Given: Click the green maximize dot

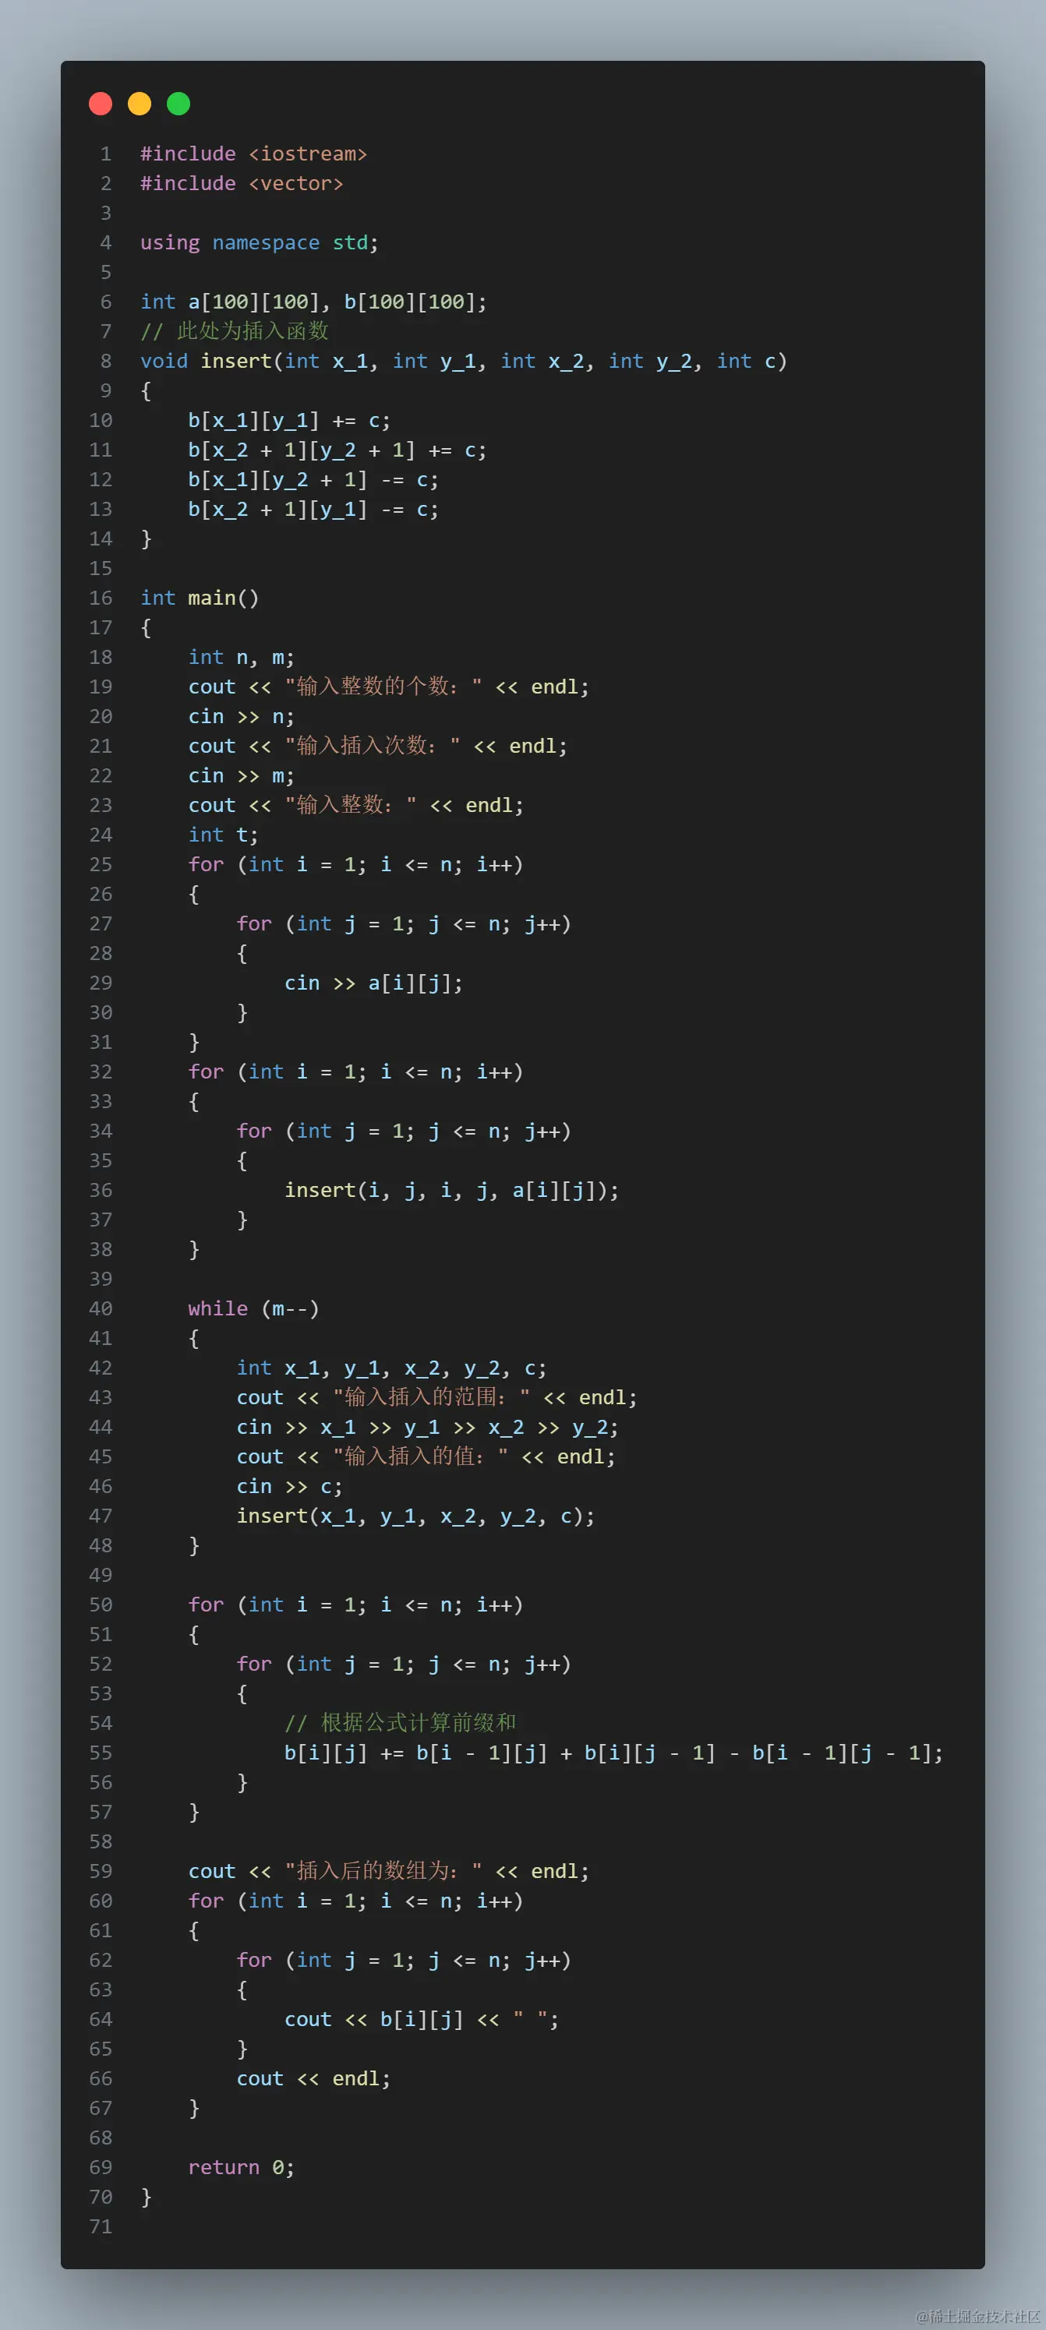Looking at the screenshot, I should click(178, 104).
